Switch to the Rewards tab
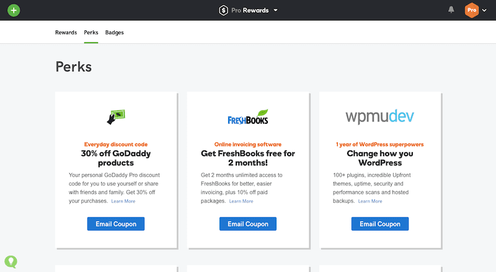This screenshot has width=496, height=272. (66, 32)
